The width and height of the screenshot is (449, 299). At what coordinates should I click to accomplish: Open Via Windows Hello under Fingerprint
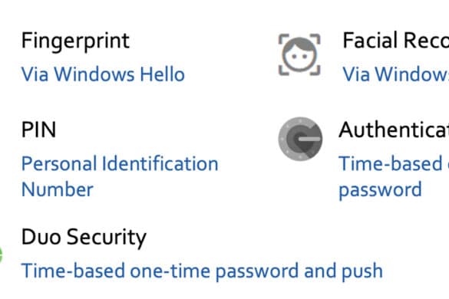(103, 74)
